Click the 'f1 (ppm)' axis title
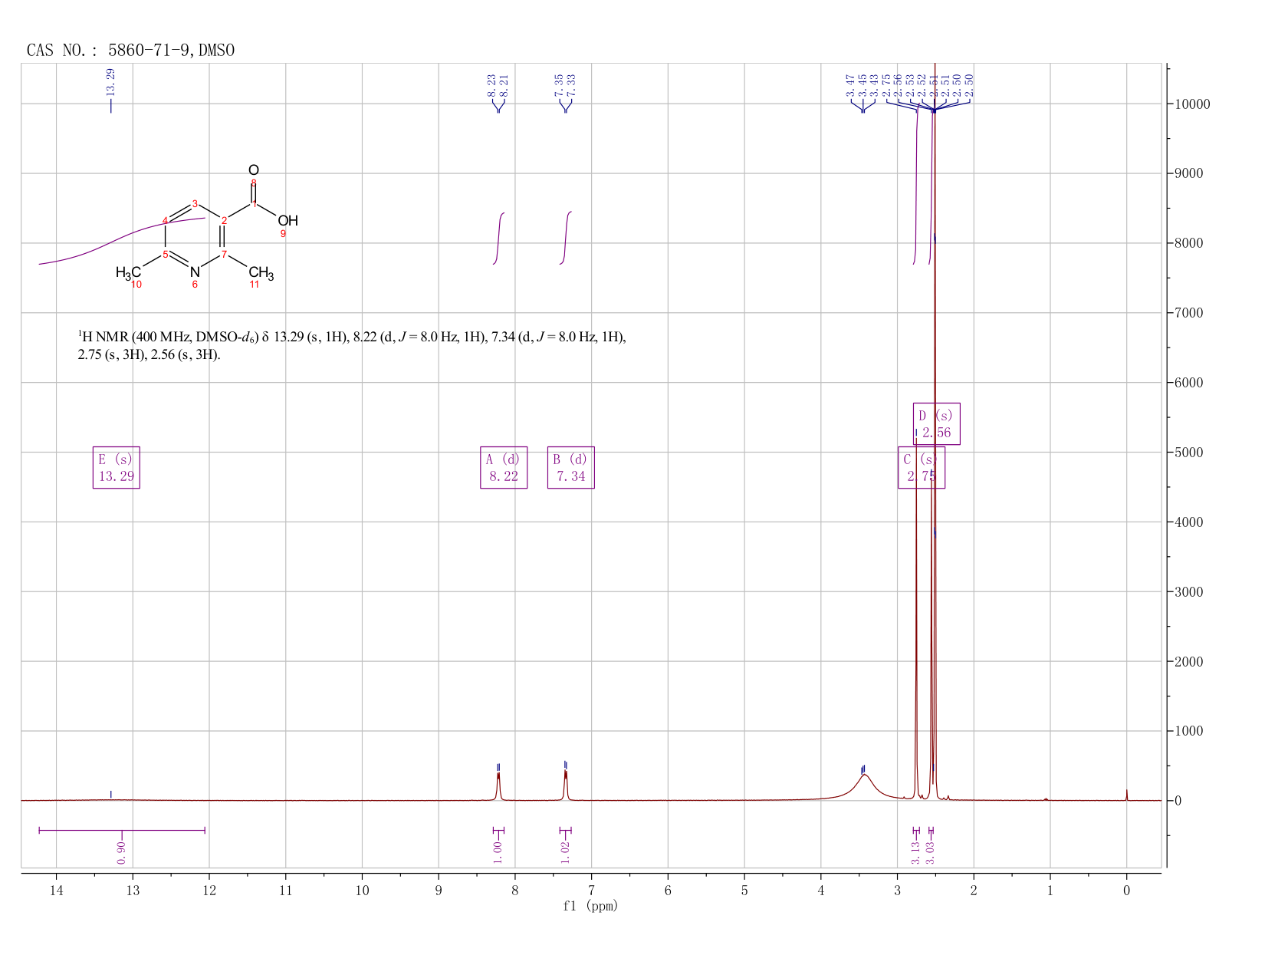 tap(590, 906)
